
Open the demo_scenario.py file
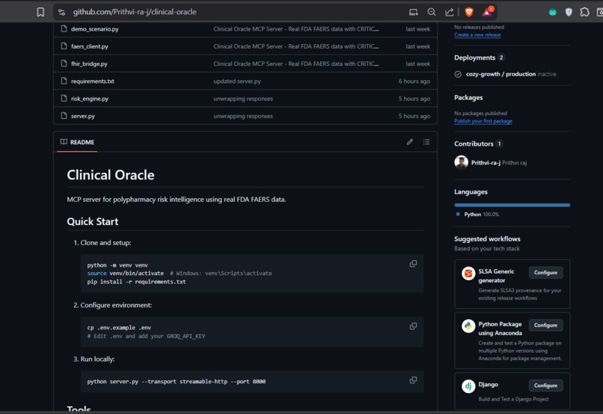94,29
